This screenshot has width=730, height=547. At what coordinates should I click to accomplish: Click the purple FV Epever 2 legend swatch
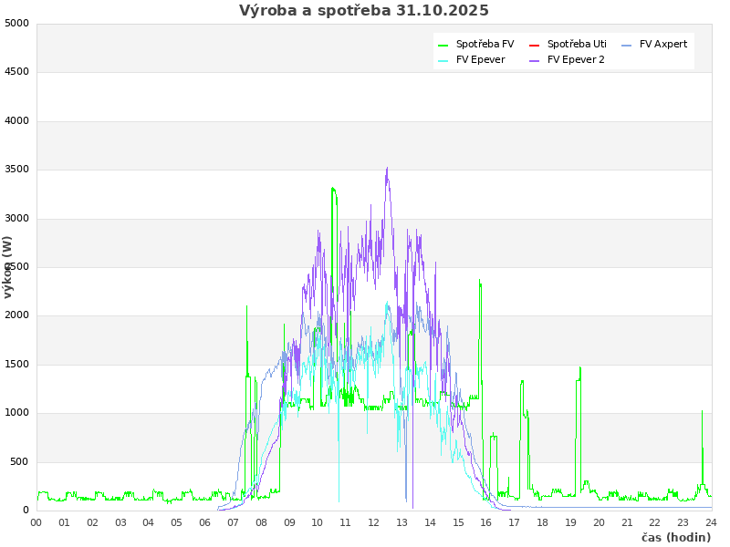(x=535, y=60)
